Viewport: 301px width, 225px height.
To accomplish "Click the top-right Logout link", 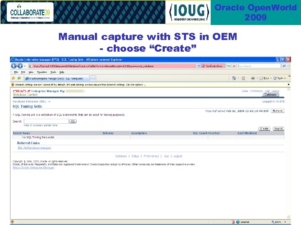I will tap(275, 91).
